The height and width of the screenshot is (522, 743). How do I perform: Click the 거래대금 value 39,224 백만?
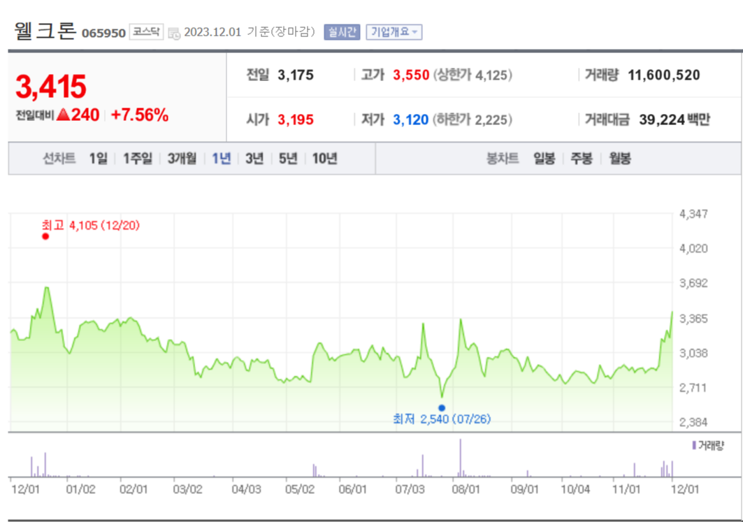pyautogui.click(x=675, y=119)
